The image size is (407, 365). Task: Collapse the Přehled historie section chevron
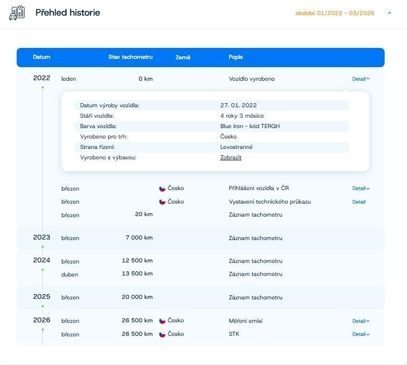point(389,12)
